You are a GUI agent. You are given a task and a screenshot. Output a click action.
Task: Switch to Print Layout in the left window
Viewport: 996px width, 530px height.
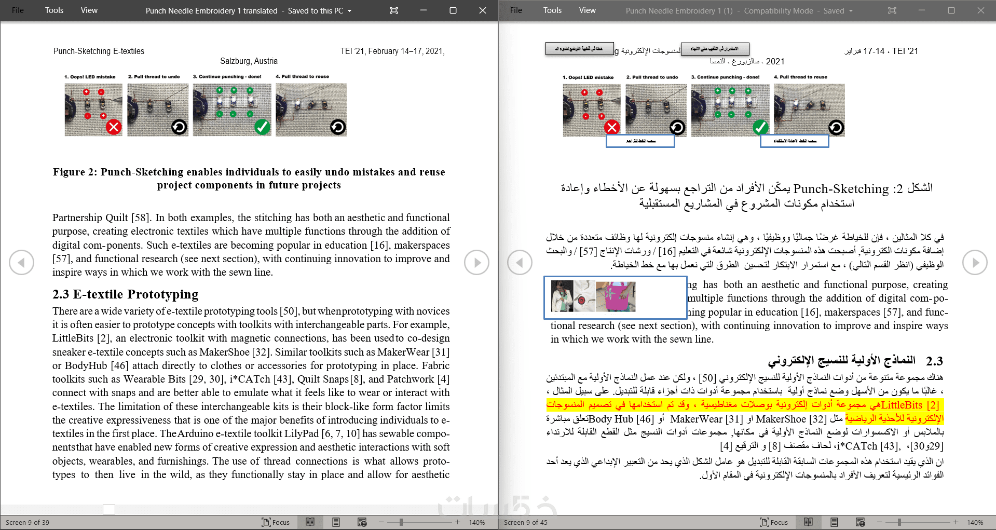(336, 522)
